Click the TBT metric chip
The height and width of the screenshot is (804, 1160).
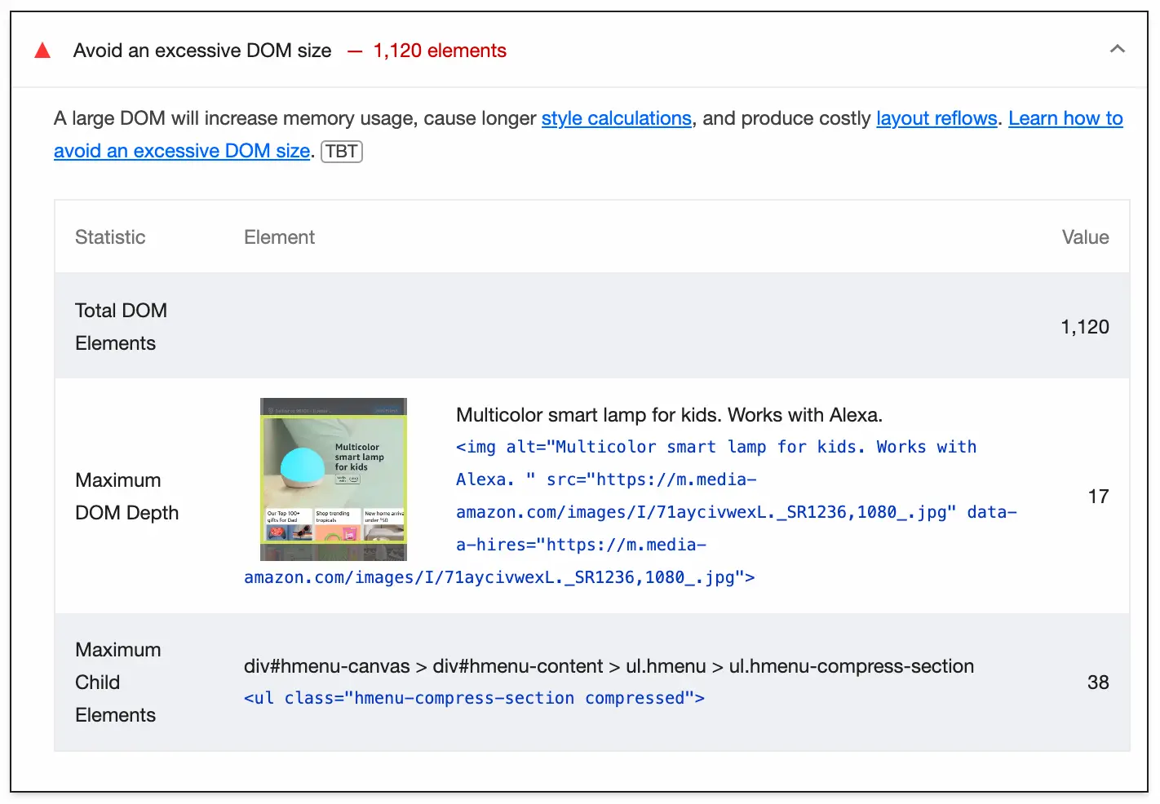click(x=341, y=152)
